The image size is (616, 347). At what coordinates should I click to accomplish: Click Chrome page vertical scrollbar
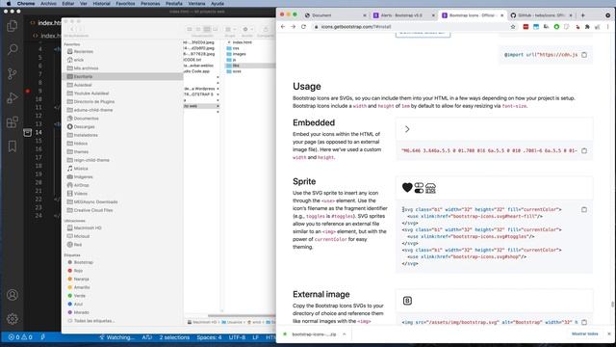tap(612, 305)
